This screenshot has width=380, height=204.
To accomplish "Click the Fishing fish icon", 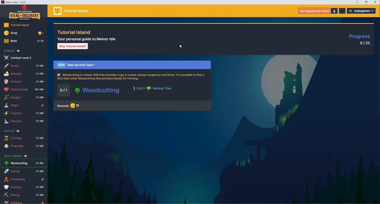I will (6, 171).
